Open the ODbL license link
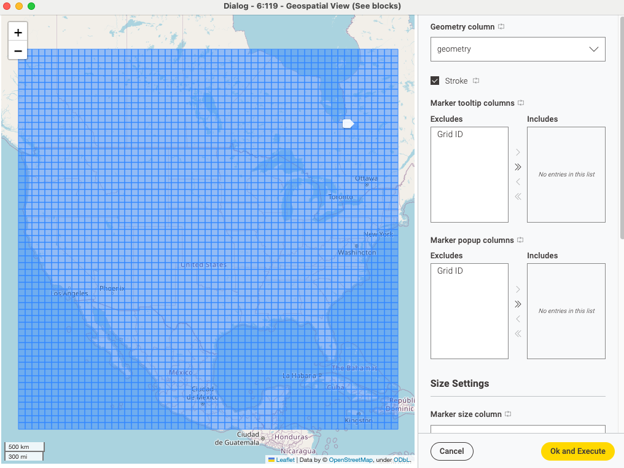Image resolution: width=624 pixels, height=468 pixels. click(x=402, y=459)
